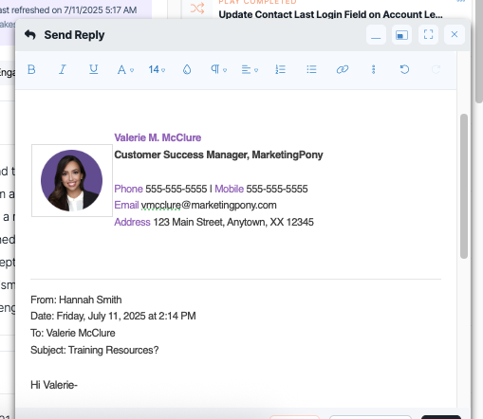The width and height of the screenshot is (483, 419).
Task: Click the reply arrow icon beside Send Reply
Action: tap(30, 35)
